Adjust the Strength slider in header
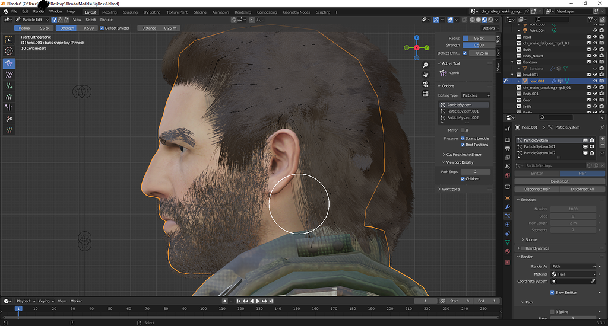The height and width of the screenshot is (326, 608). click(x=76, y=28)
